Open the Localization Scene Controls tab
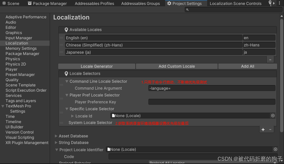284x164 pixels. coord(235,4)
